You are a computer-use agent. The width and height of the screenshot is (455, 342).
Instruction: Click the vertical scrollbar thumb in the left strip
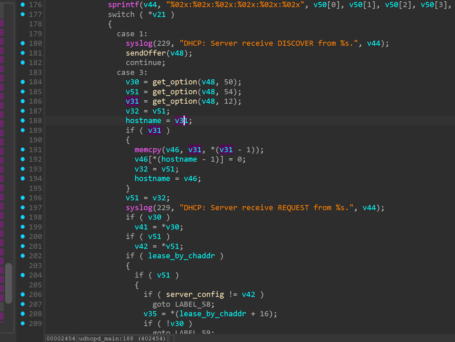pos(9,283)
